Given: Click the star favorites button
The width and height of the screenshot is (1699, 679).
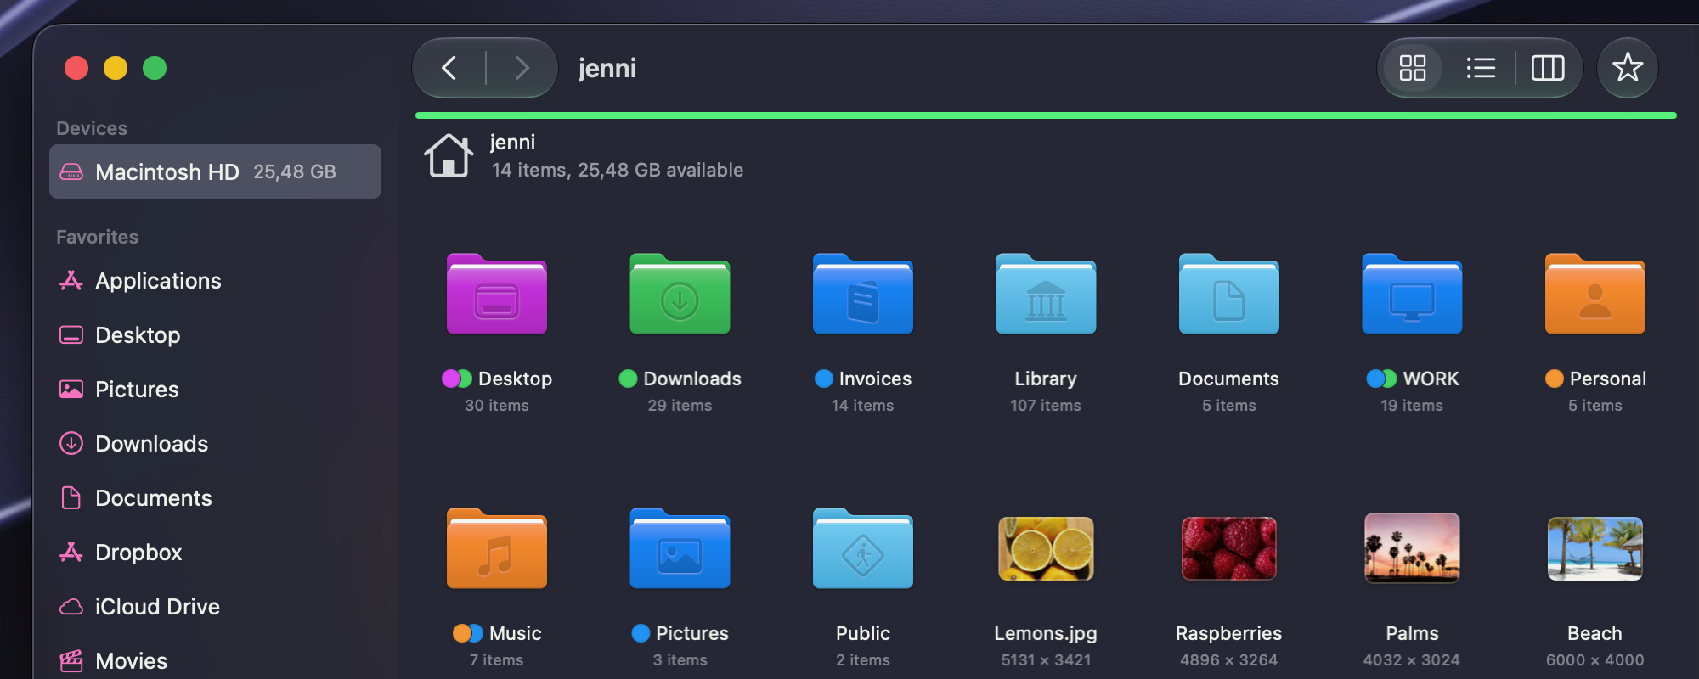Looking at the screenshot, I should pos(1627,68).
